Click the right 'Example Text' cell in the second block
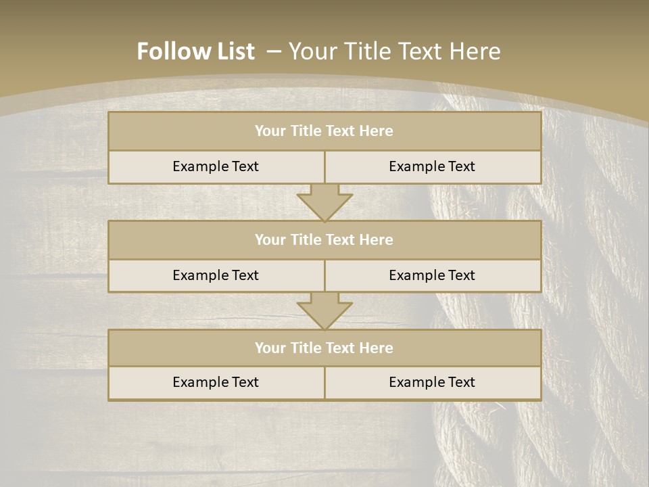 [432, 275]
